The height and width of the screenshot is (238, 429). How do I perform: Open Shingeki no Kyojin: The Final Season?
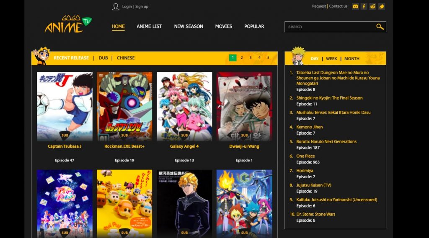(329, 98)
